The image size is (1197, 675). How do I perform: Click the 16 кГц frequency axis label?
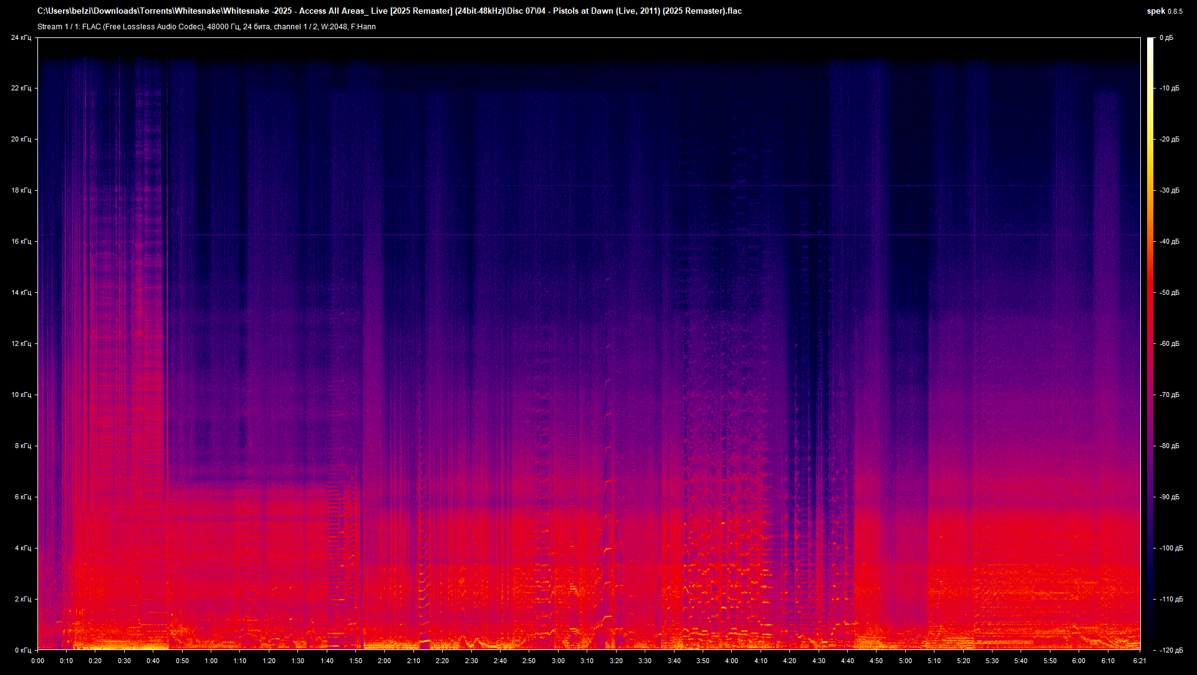tap(21, 241)
